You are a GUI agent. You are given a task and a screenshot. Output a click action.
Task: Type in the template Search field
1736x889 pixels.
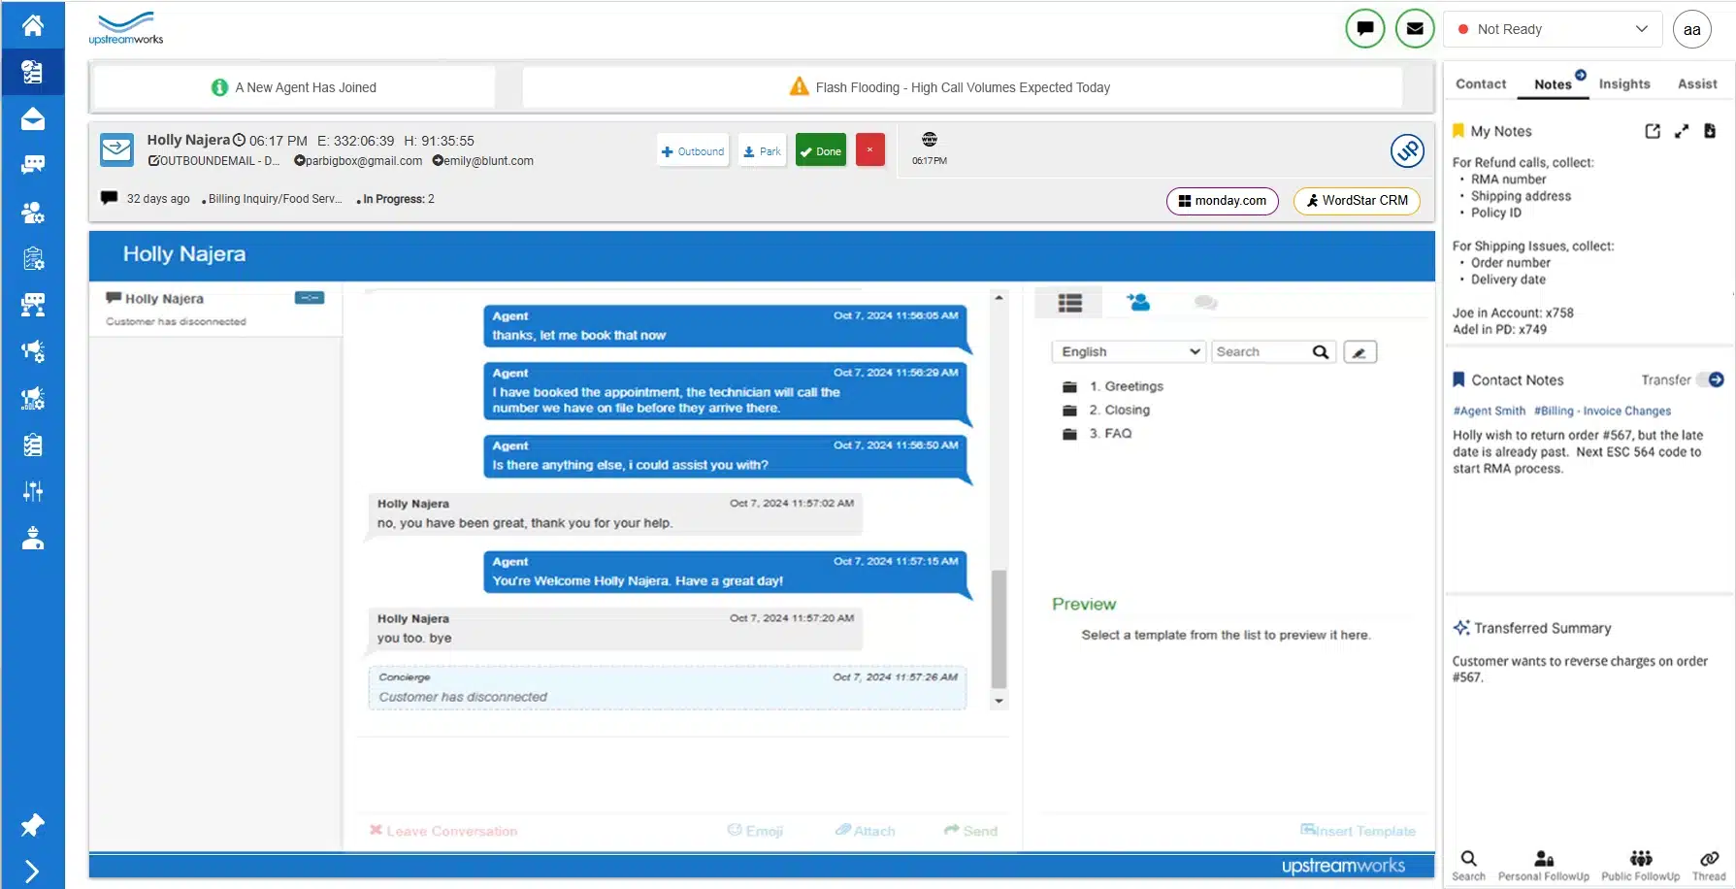coord(1261,351)
